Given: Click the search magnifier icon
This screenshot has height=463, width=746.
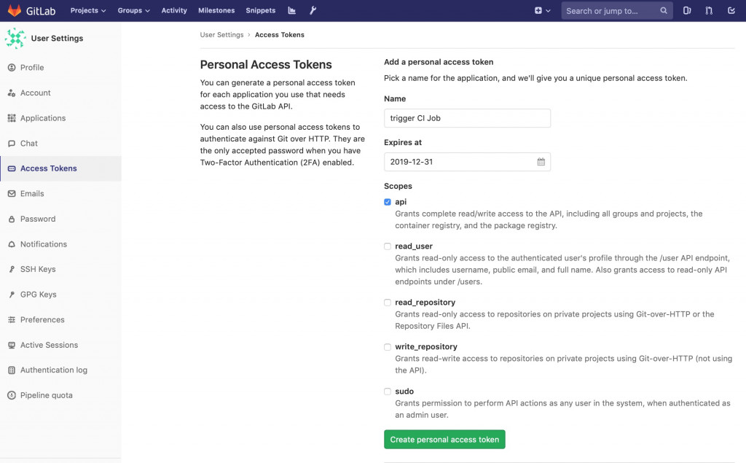Looking at the screenshot, I should tap(664, 11).
